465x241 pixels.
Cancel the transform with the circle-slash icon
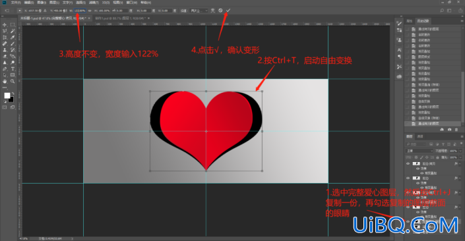pos(220,11)
